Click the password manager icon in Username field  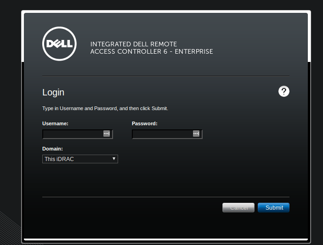click(107, 134)
